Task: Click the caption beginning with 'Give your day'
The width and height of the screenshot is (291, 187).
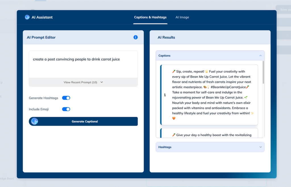Action: pos(212,135)
